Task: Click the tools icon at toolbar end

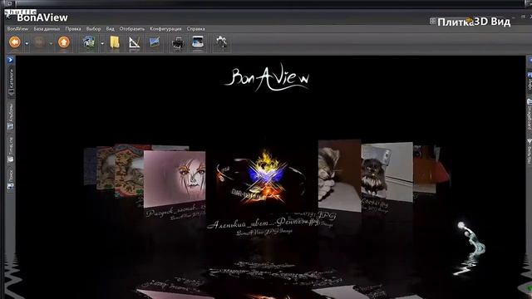Action: [222, 42]
